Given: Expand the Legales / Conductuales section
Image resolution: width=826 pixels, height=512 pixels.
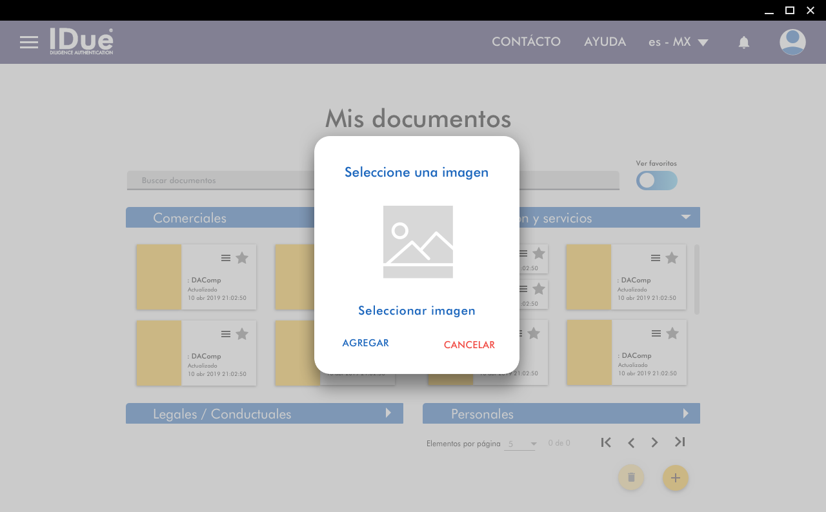Looking at the screenshot, I should (388, 413).
